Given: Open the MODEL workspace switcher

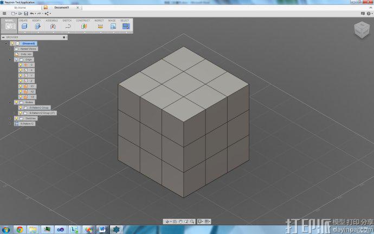Looking at the screenshot, I should tap(10, 26).
